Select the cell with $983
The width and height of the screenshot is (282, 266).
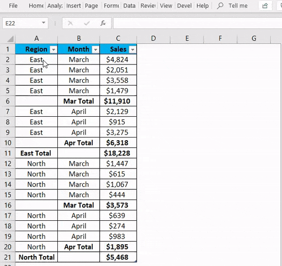(x=118, y=236)
